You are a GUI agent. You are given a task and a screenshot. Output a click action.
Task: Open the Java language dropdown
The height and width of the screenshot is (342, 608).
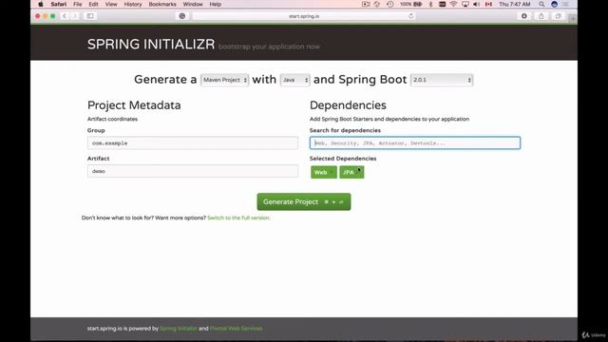[x=295, y=80]
